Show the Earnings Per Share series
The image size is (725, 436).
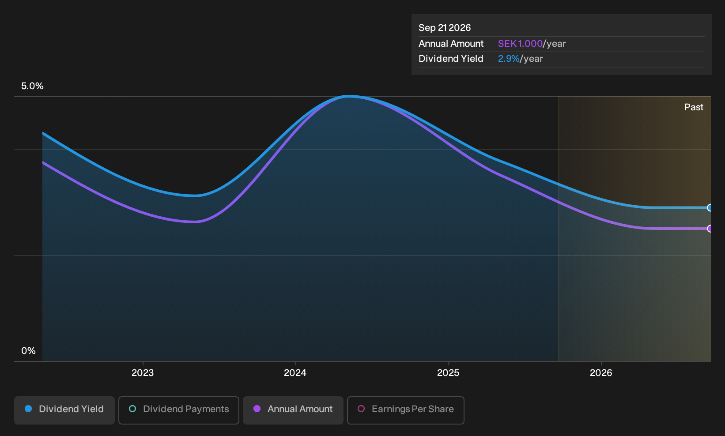tap(406, 410)
